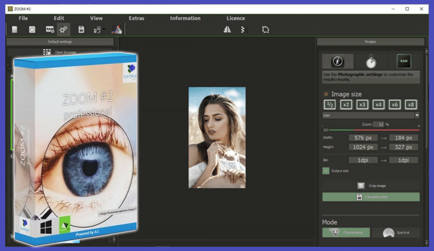
Task: Open the Information menu
Action: pyautogui.click(x=185, y=18)
